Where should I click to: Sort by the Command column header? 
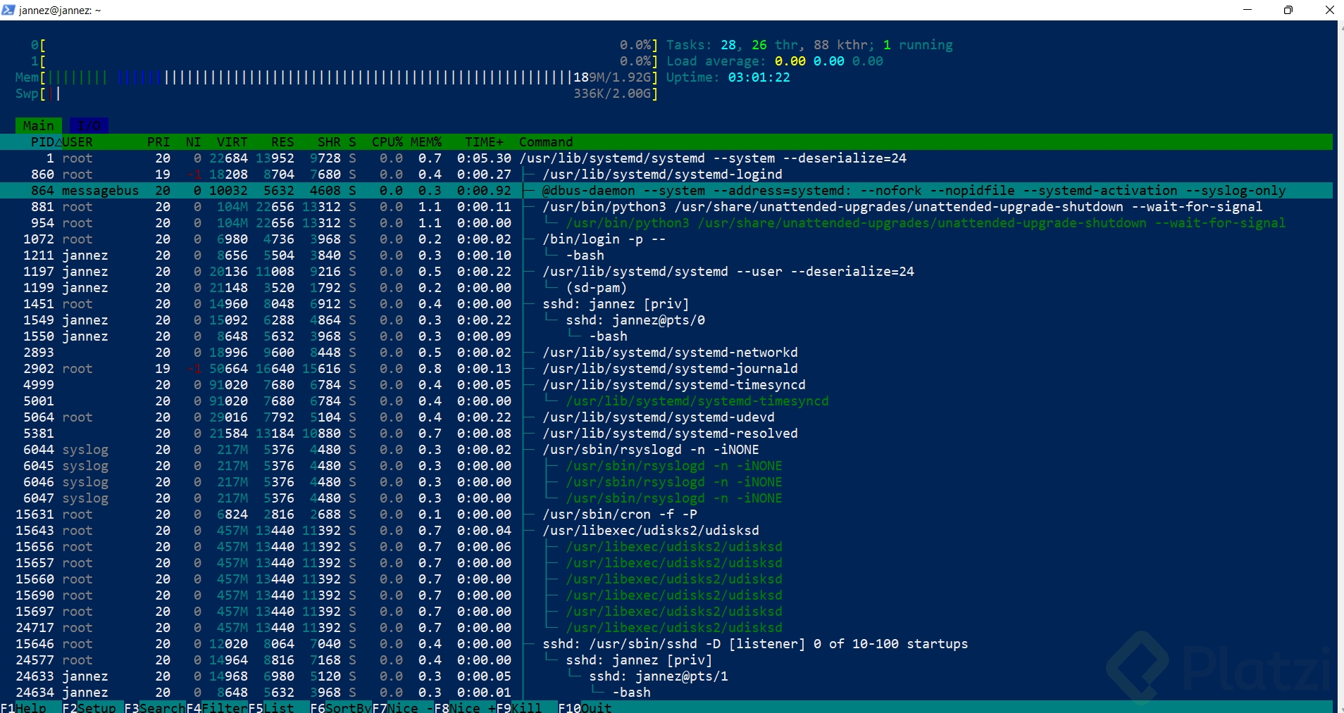point(546,142)
